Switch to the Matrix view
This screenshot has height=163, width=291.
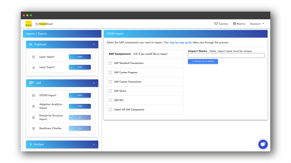239,24
